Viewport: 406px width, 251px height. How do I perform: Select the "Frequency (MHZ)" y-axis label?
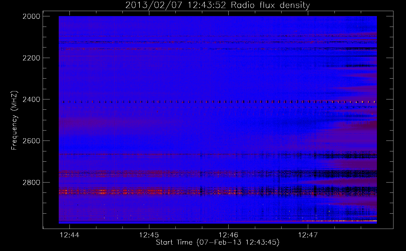[14, 120]
